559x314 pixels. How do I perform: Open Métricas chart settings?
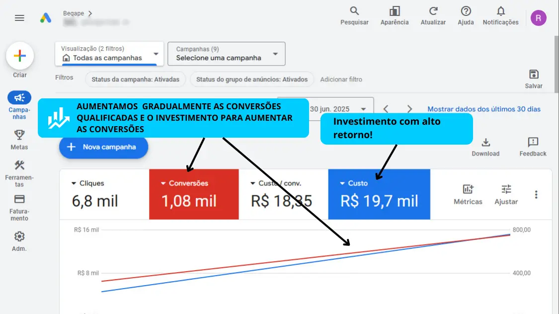[x=468, y=189]
